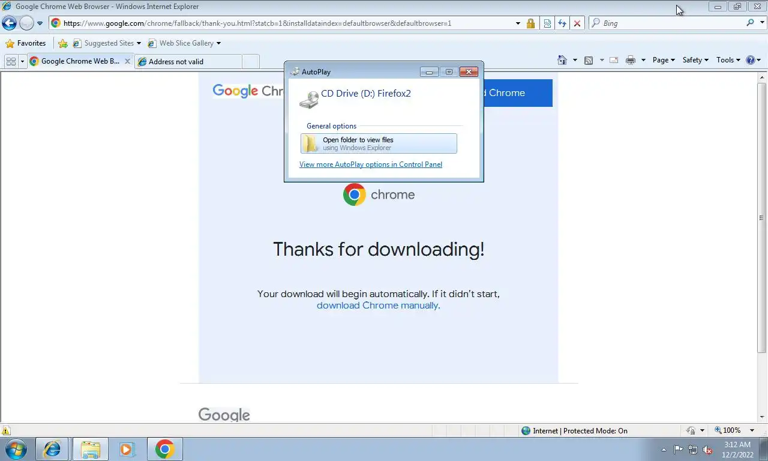Image resolution: width=768 pixels, height=461 pixels.
Task: Click the Google Chrome header logo
Action: pos(247,91)
